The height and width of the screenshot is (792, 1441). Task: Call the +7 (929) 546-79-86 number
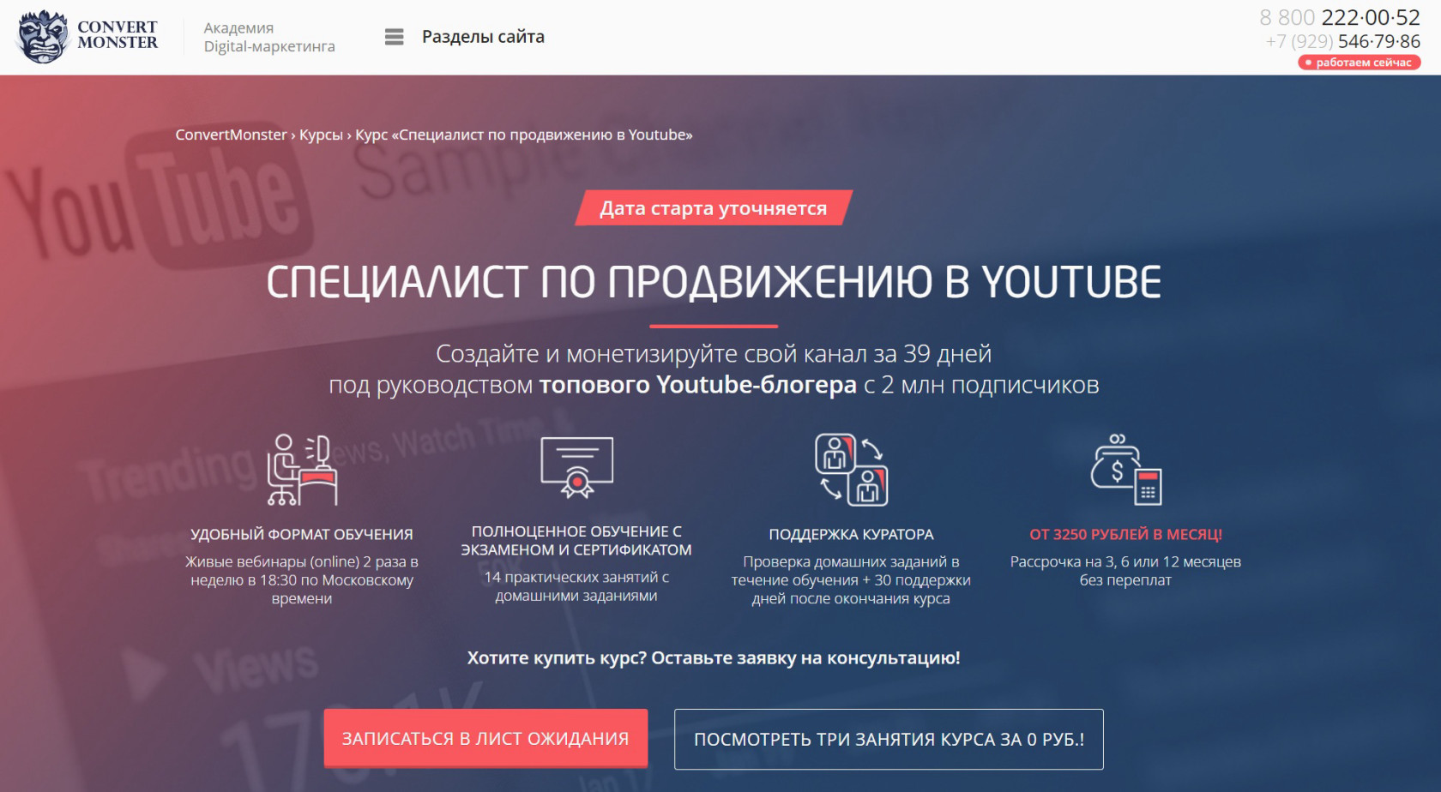[x=1343, y=41]
